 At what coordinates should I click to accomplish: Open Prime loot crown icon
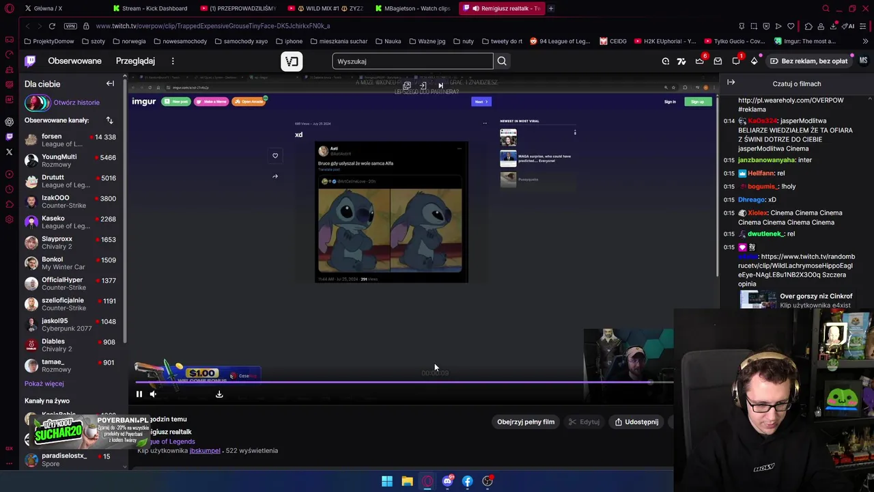click(x=700, y=61)
